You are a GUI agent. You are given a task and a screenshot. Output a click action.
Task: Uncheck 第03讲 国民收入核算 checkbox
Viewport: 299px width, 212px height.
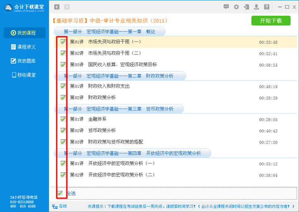point(63,65)
